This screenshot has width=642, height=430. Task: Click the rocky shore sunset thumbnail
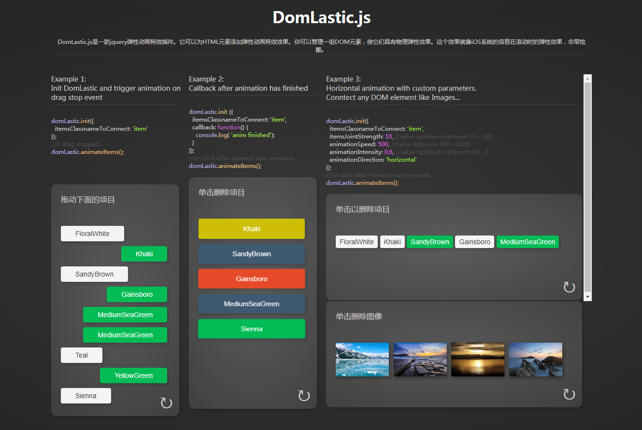[420, 360]
